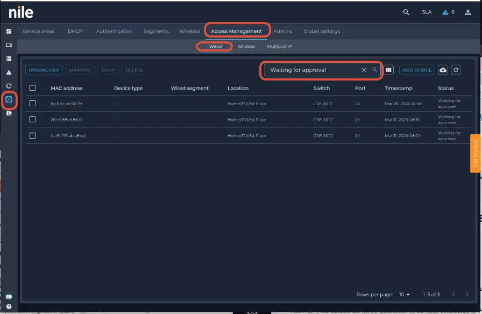Refresh the device table
This screenshot has height=314, width=482.
[456, 70]
